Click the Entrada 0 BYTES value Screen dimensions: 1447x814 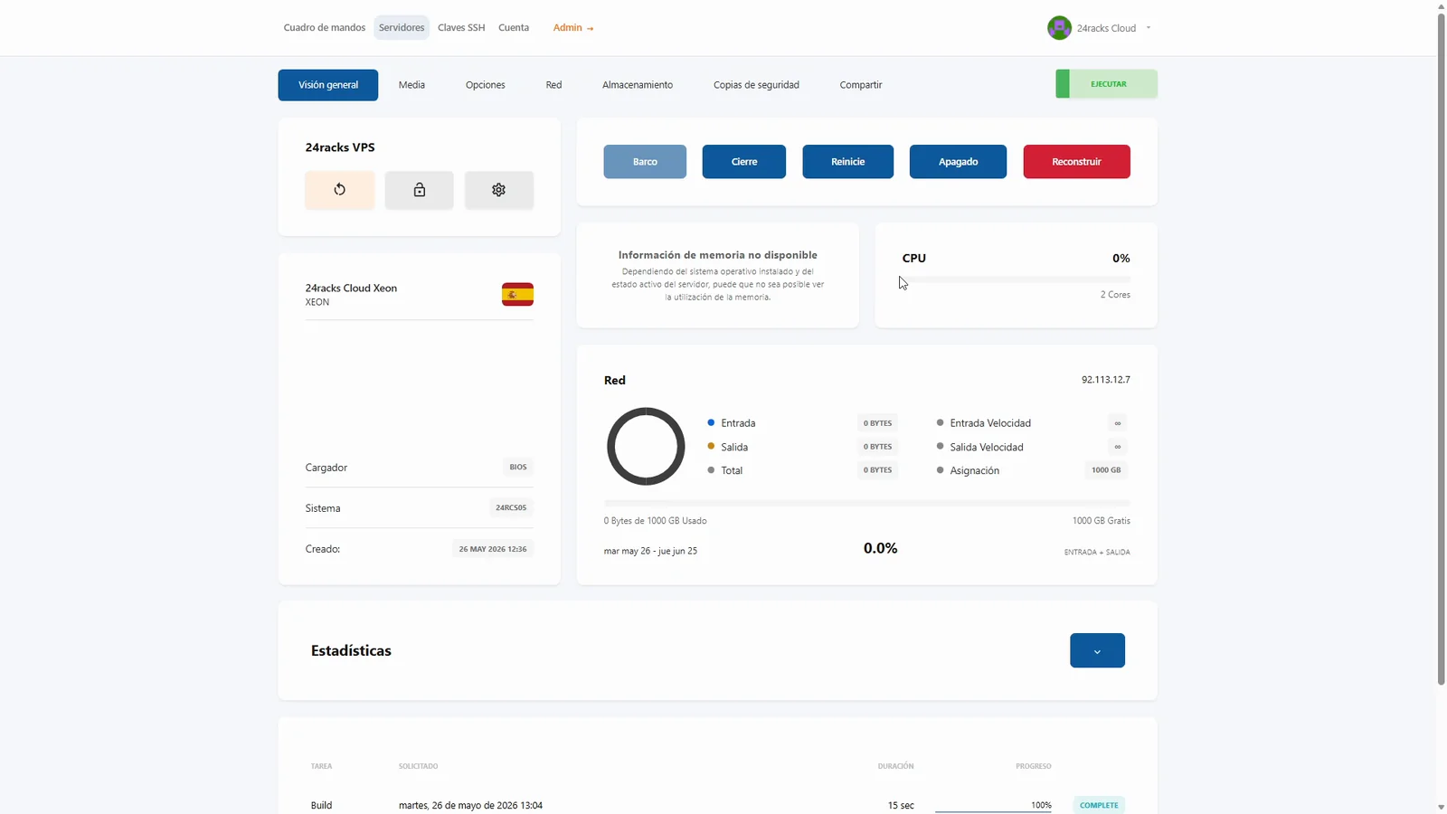(877, 423)
